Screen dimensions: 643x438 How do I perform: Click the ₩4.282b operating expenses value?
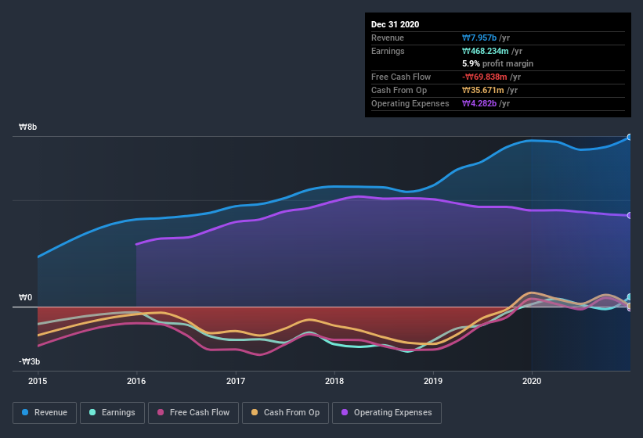[x=479, y=103]
